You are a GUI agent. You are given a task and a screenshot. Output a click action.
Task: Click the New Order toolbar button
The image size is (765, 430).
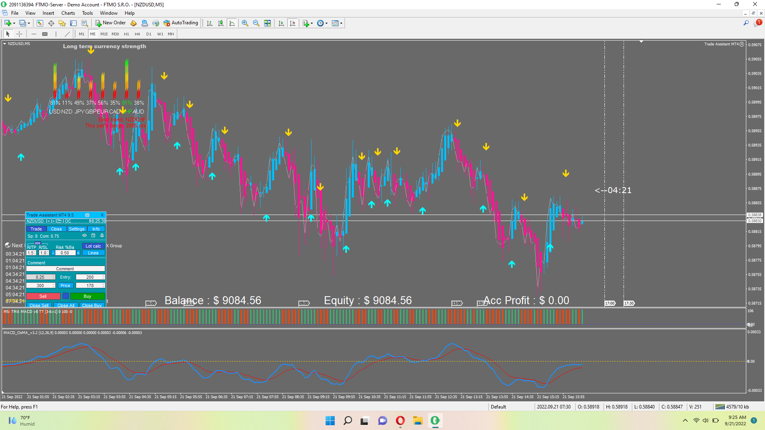click(110, 23)
